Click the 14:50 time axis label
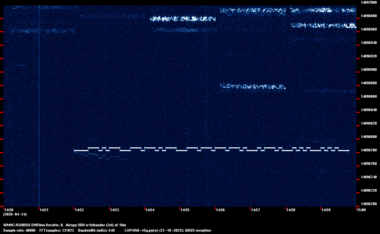 pyautogui.click(x=9, y=210)
